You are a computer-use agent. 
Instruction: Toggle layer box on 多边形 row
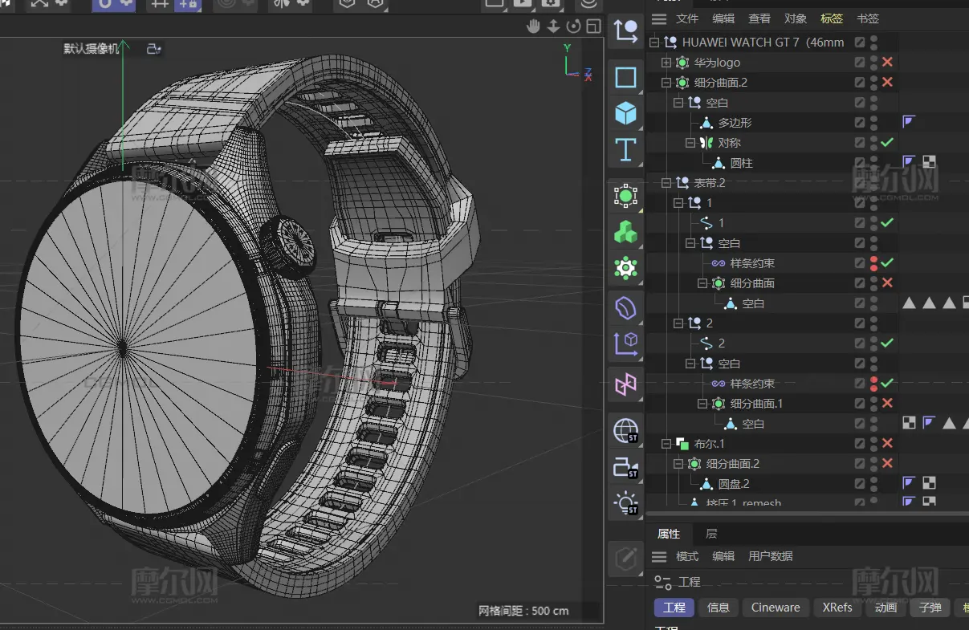(x=860, y=122)
